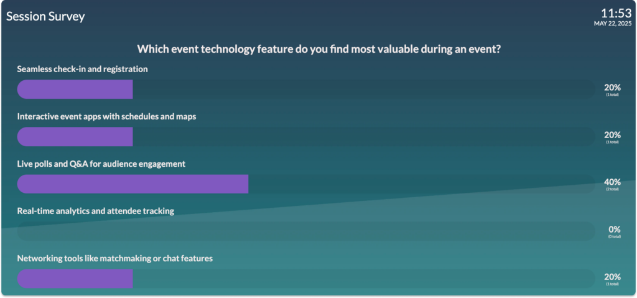Click the Seamless check-in purple progress bar
The width and height of the screenshot is (637, 298).
[x=75, y=89]
